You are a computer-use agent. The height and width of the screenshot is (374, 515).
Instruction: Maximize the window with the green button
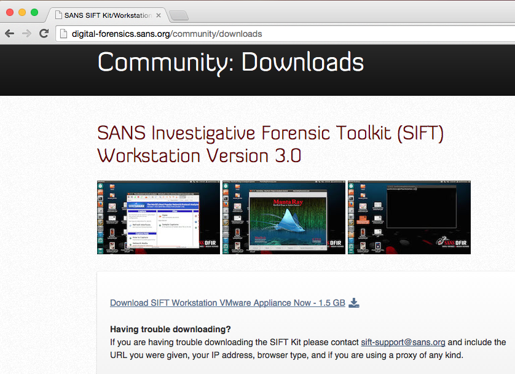click(34, 12)
